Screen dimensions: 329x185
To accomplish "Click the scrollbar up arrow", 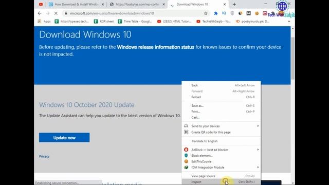I will pos(293,29).
